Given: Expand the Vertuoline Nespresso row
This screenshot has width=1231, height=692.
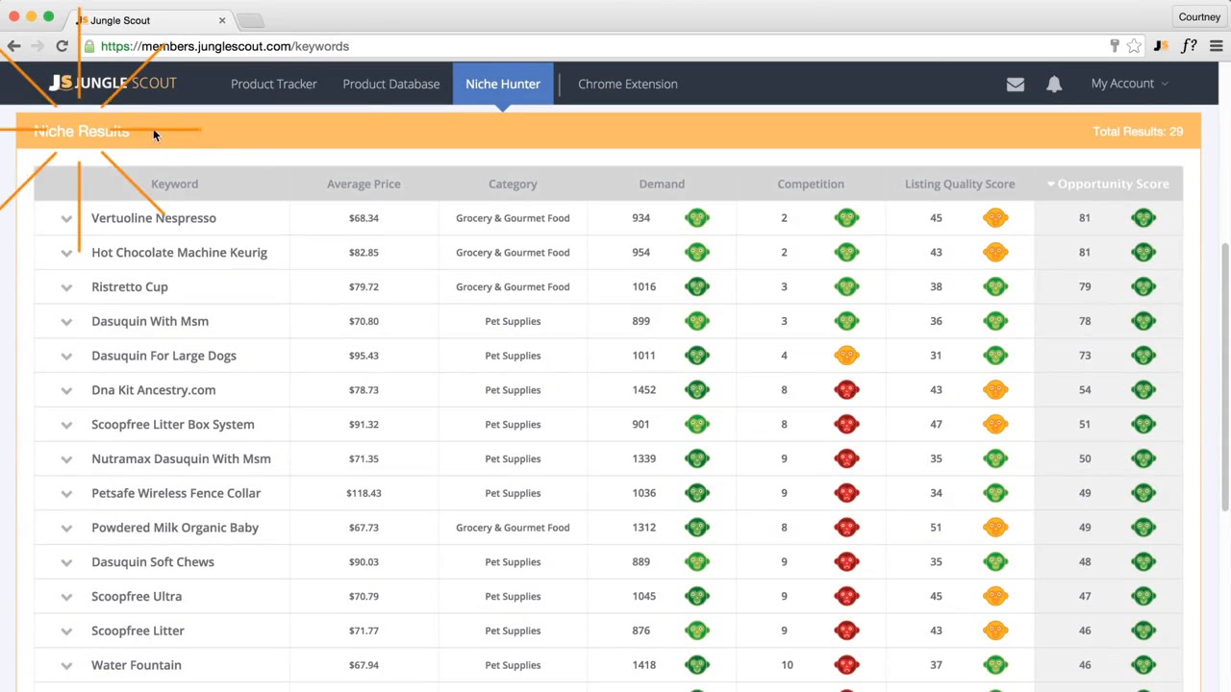Looking at the screenshot, I should (66, 219).
